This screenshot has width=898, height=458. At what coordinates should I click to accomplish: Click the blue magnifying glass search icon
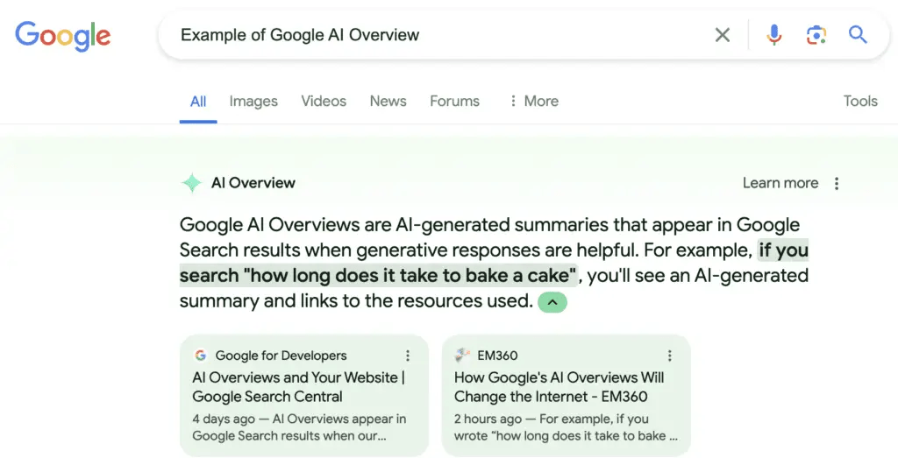(858, 35)
